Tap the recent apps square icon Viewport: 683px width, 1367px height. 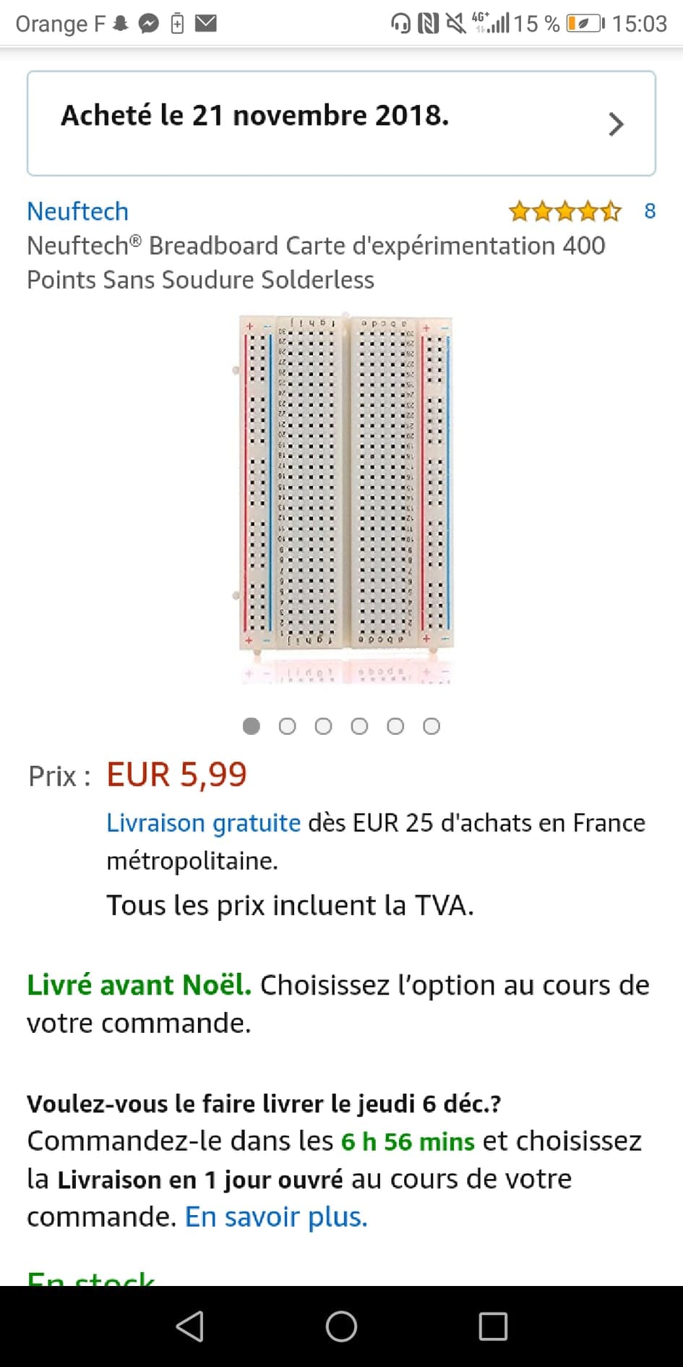[x=493, y=1326]
